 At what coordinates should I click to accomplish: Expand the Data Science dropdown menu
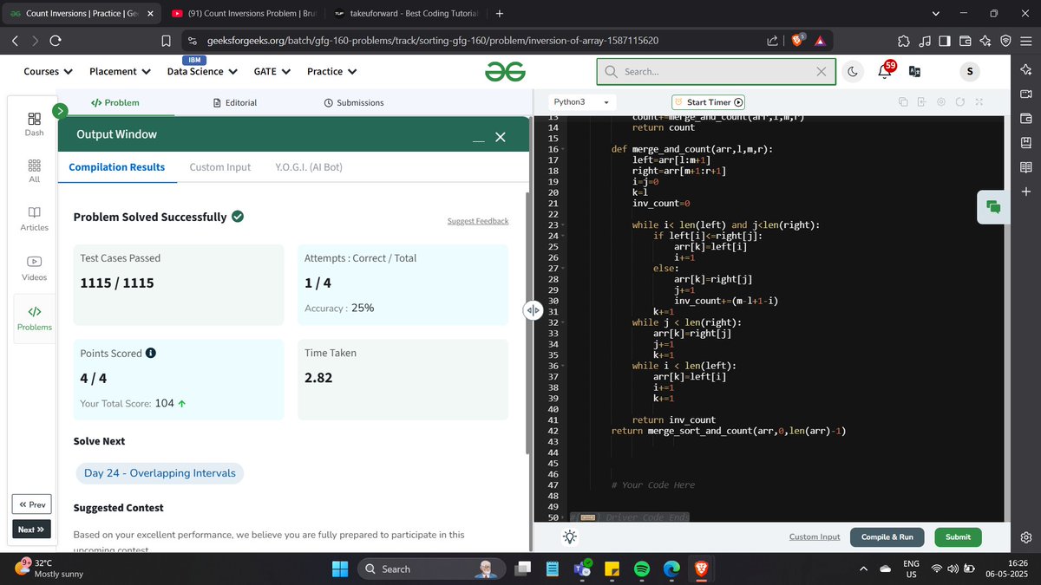click(203, 71)
